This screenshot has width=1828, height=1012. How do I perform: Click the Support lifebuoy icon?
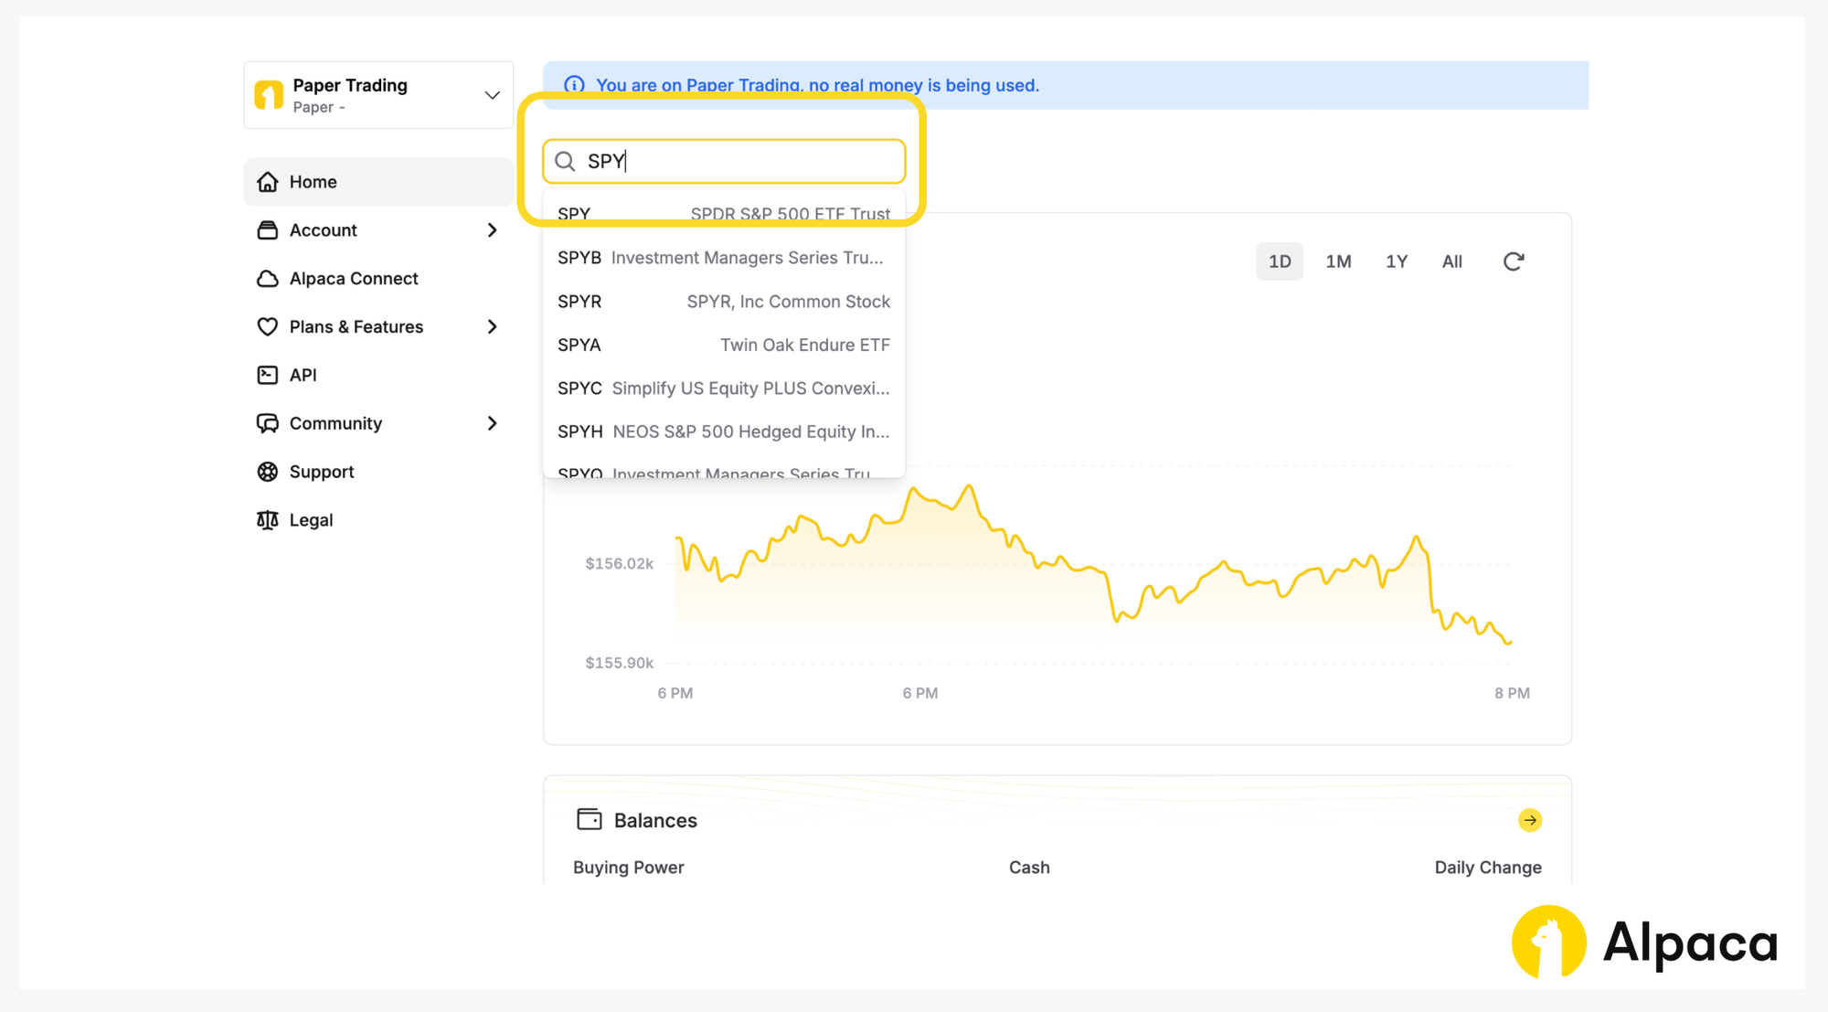(267, 472)
